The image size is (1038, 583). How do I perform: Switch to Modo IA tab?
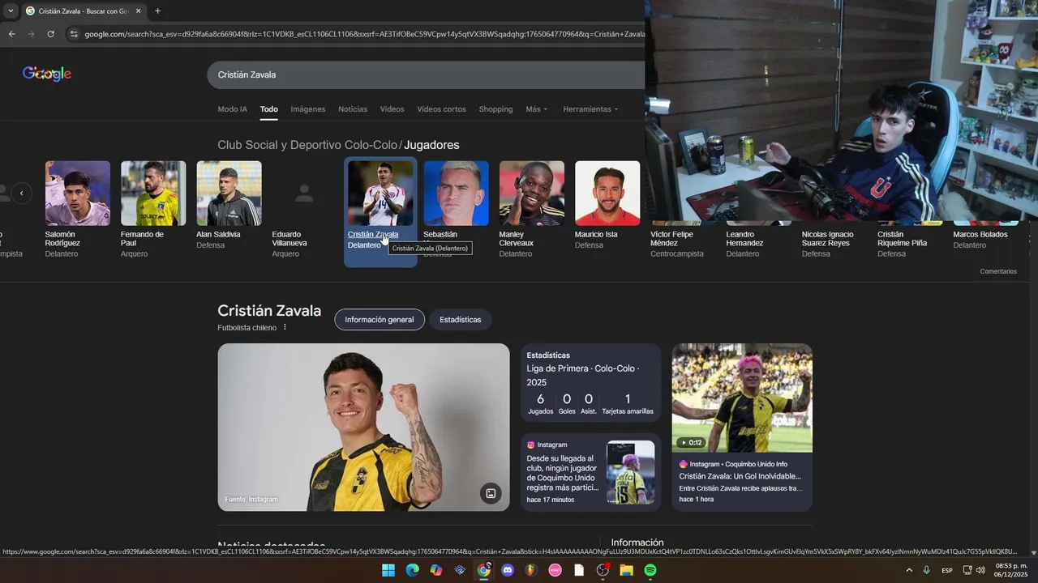pyautogui.click(x=232, y=109)
